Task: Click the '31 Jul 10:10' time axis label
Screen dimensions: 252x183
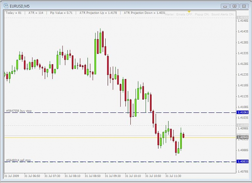Action: [133, 176]
